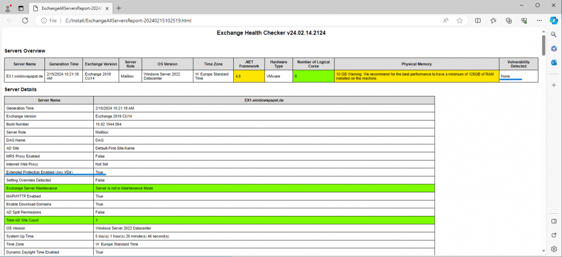Screen dimensions: 562x257
Task: Click the 10 GB memory warning cell
Action: tap(417, 76)
